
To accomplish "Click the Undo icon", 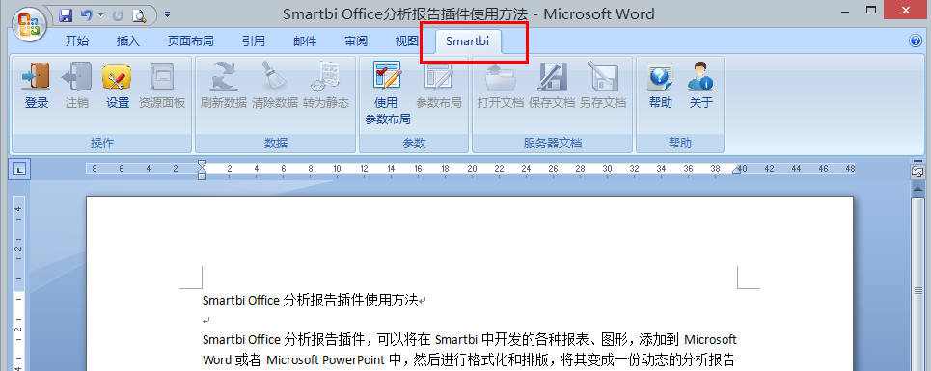I will (x=87, y=14).
